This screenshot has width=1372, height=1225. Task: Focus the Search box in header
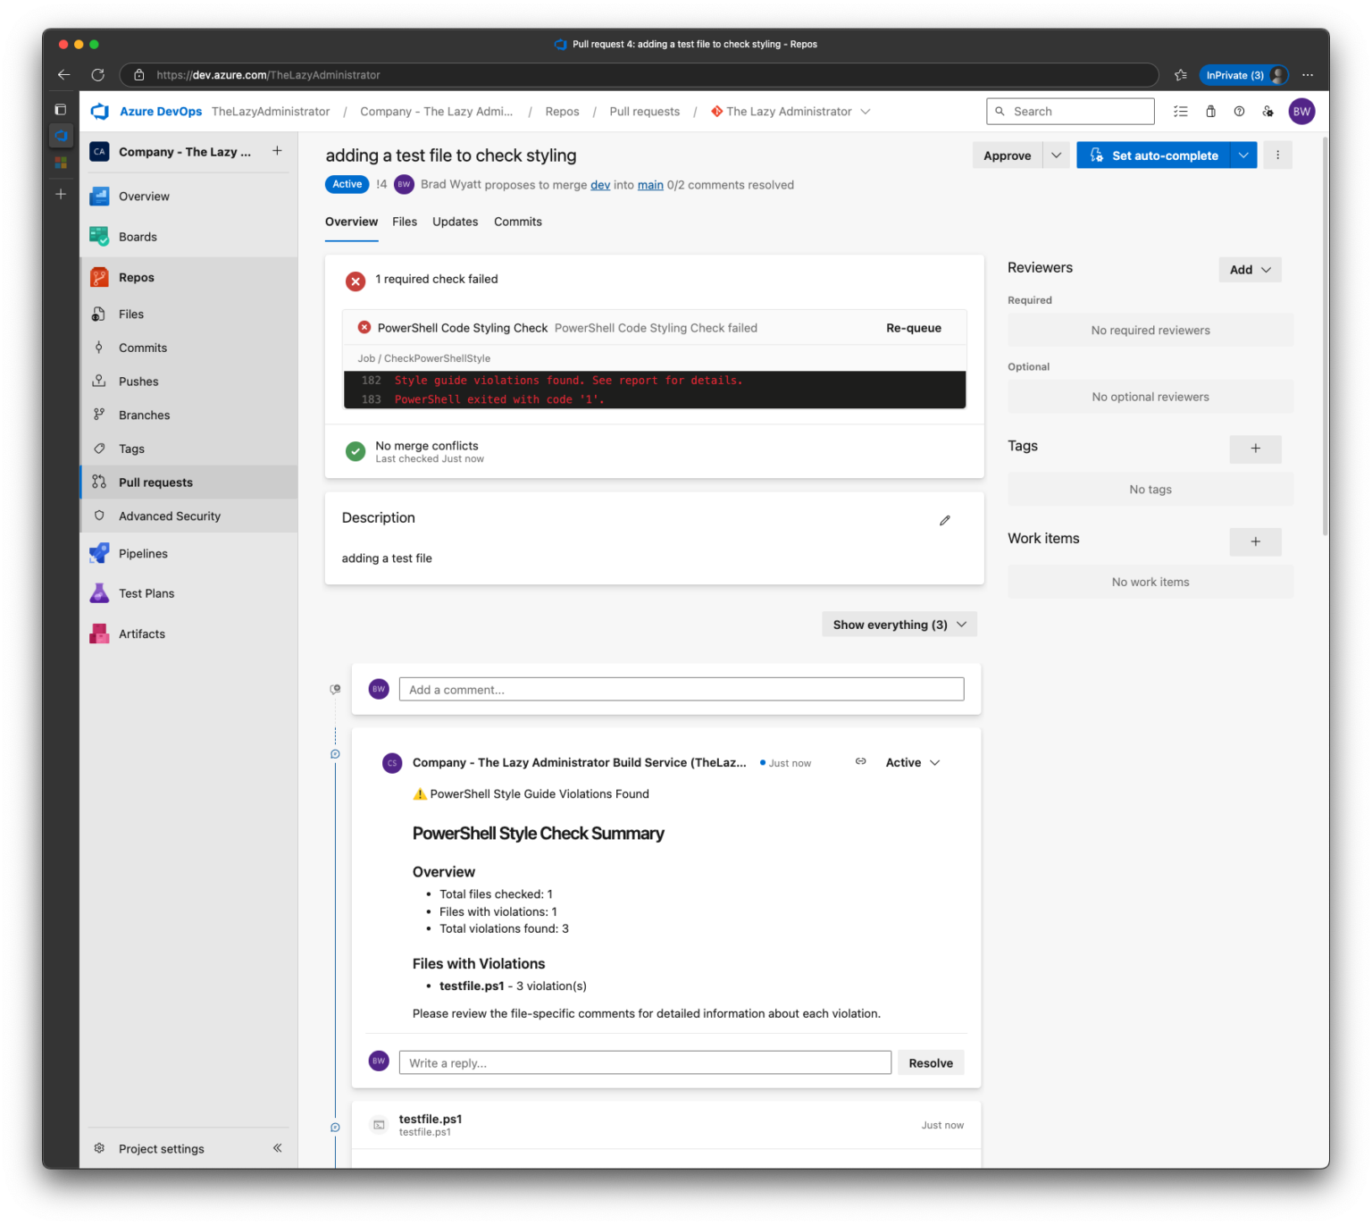click(1071, 112)
